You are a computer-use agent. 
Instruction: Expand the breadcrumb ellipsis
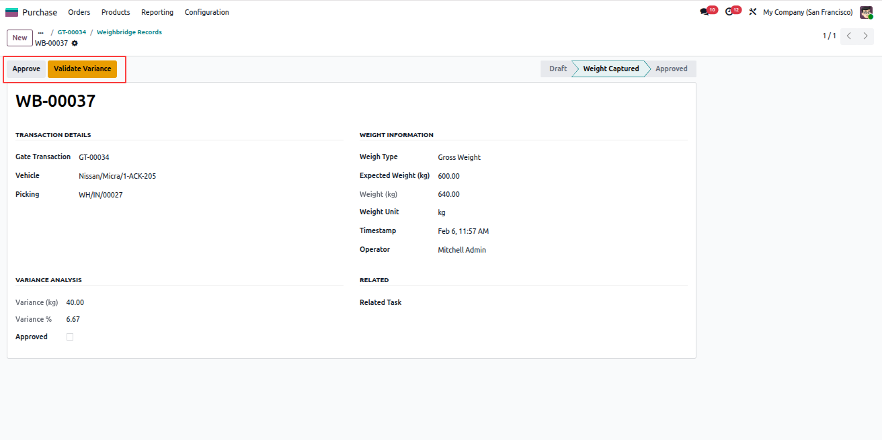pos(41,32)
